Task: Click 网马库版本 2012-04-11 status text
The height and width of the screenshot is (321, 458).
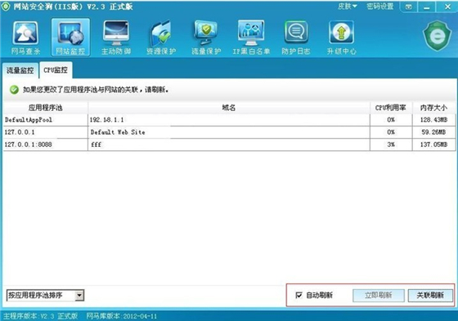Action: (122, 316)
